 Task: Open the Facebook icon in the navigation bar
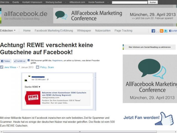click(x=153, y=31)
